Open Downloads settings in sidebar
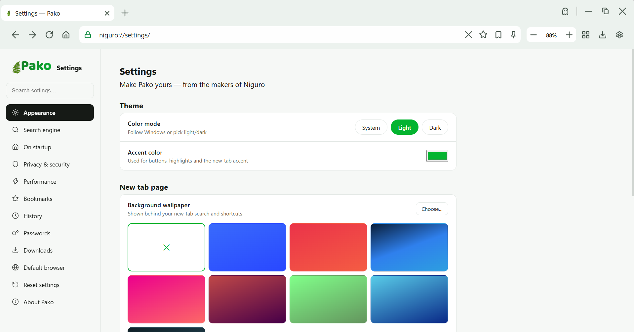Image resolution: width=634 pixels, height=332 pixels. coord(50,250)
